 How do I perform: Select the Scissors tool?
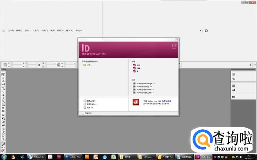[3, 115]
